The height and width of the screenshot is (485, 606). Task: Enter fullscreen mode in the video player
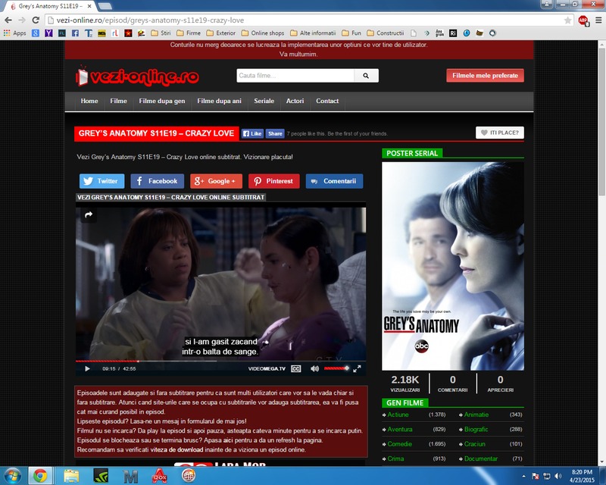357,368
